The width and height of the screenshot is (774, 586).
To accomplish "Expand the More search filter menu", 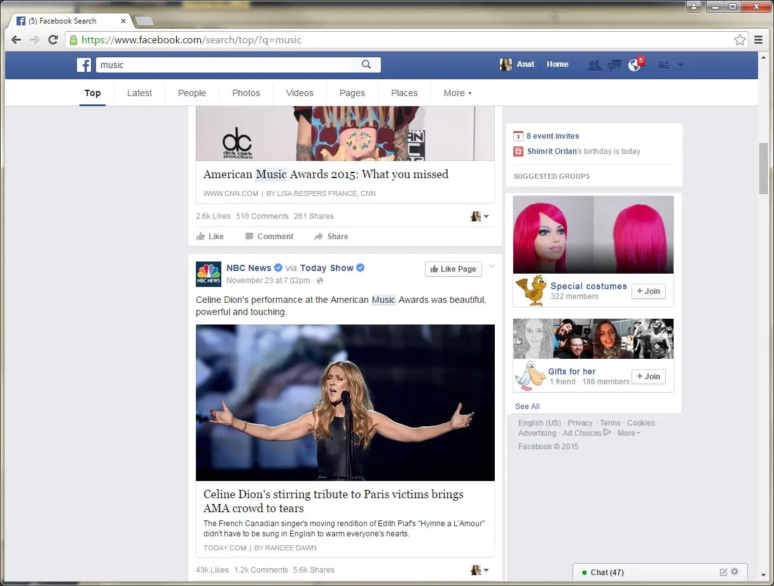I will click(x=457, y=93).
